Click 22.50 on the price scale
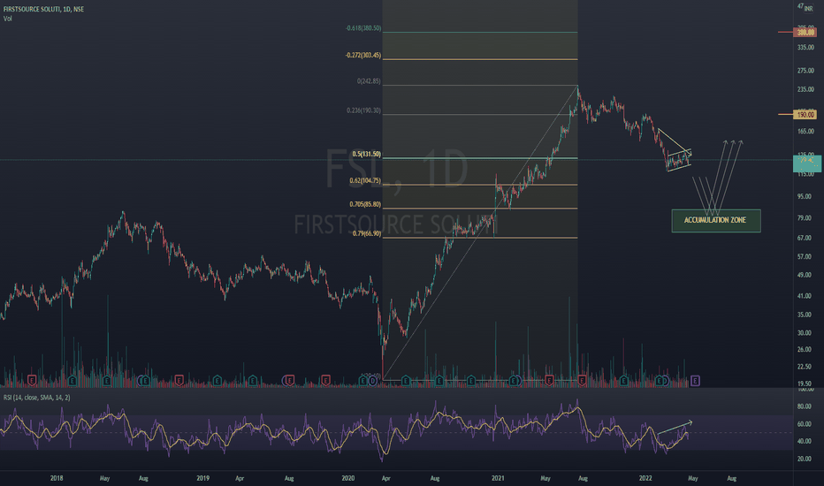Screen dimensions: 824x486 805,367
